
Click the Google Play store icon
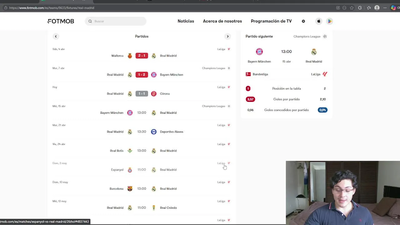point(329,21)
